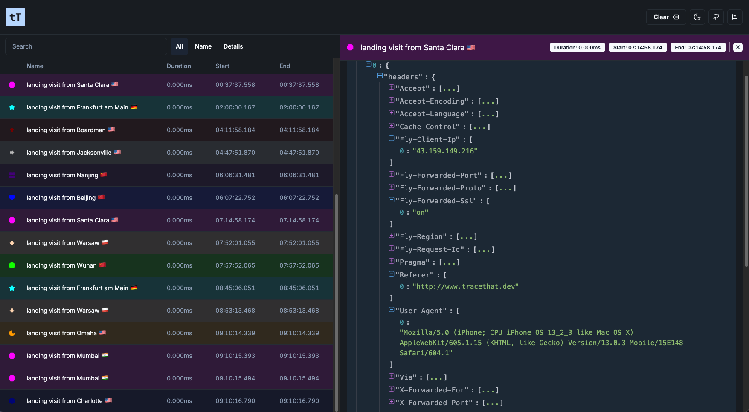Click dark blue circle icon of Charlotte row
749x412 pixels.
coord(12,401)
